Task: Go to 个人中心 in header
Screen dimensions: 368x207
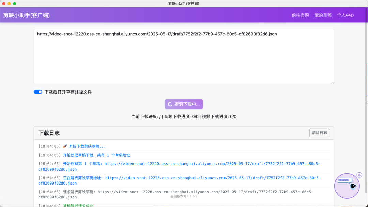Action: coord(346,15)
